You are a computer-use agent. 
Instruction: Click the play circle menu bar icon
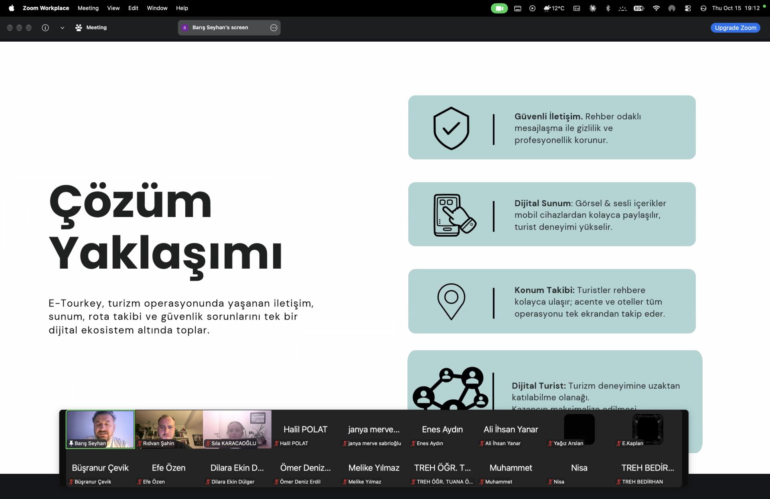click(x=532, y=8)
